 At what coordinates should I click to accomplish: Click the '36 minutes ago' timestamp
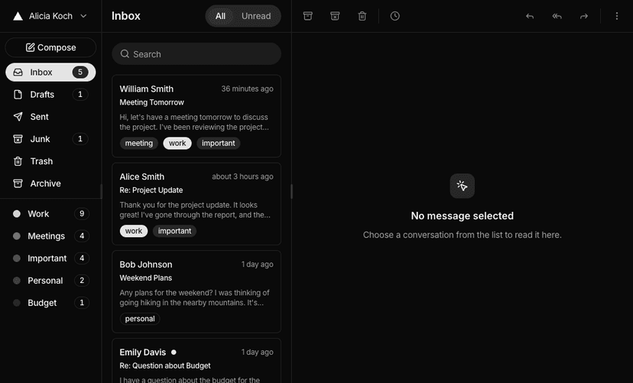click(247, 89)
